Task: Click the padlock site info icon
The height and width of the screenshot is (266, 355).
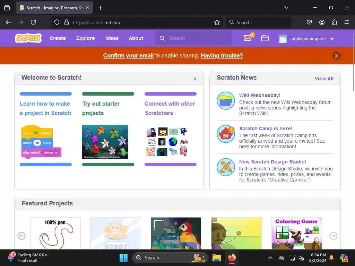Action: [x=66, y=22]
